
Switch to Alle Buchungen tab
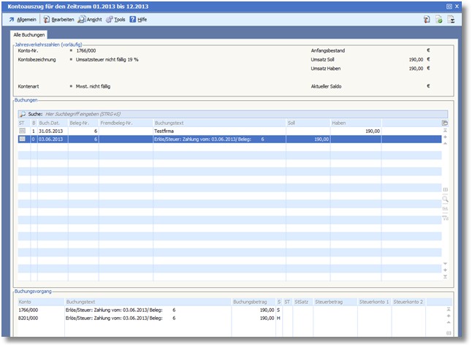29,34
